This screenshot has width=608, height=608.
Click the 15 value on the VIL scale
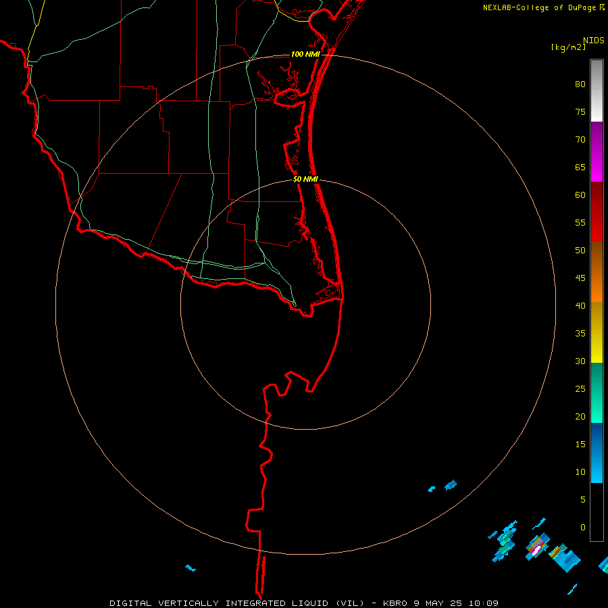point(580,445)
